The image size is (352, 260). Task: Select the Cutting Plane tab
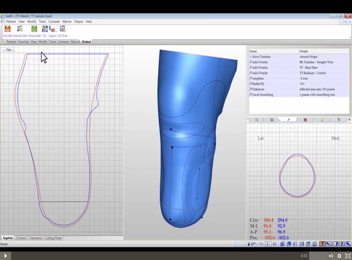click(53, 238)
